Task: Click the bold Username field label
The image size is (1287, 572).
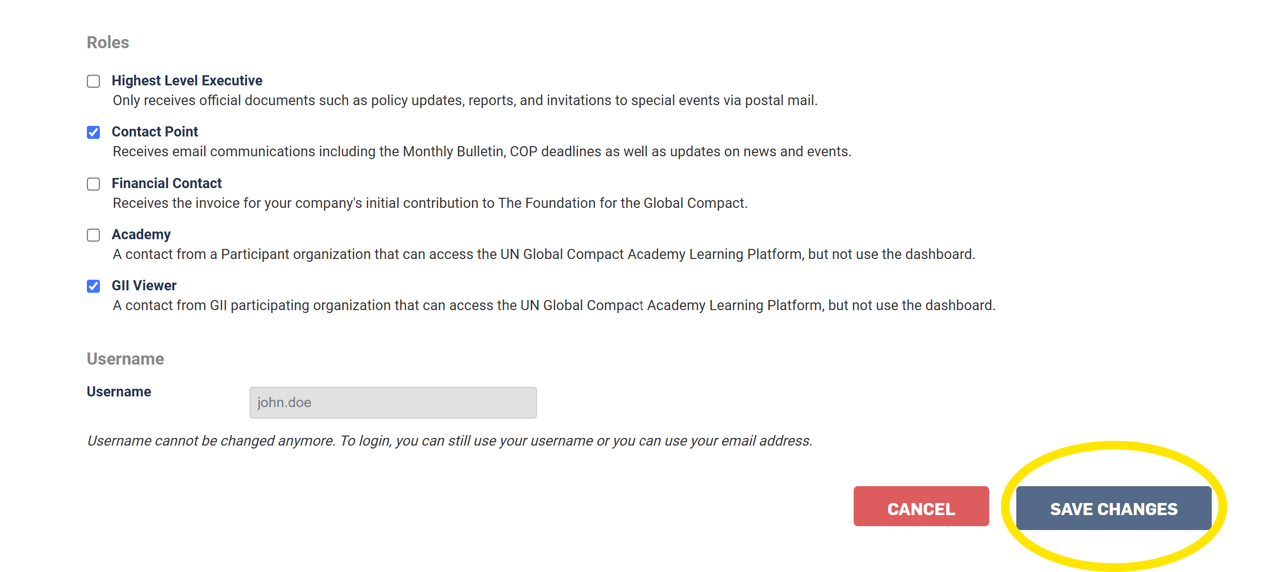Action: [x=119, y=391]
